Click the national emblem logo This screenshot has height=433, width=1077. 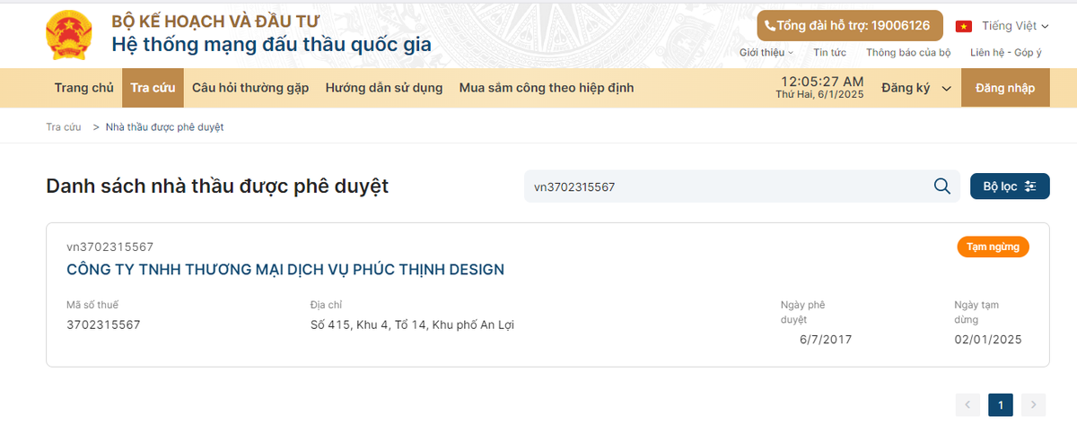click(69, 36)
